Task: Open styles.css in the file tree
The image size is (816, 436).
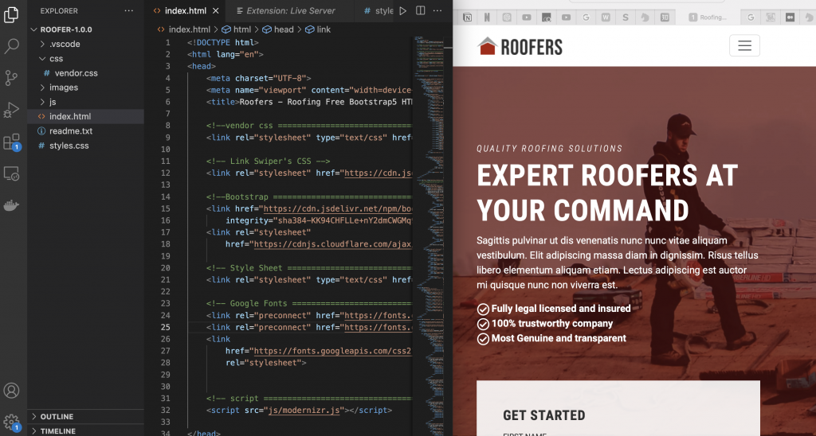Action: 86,146
